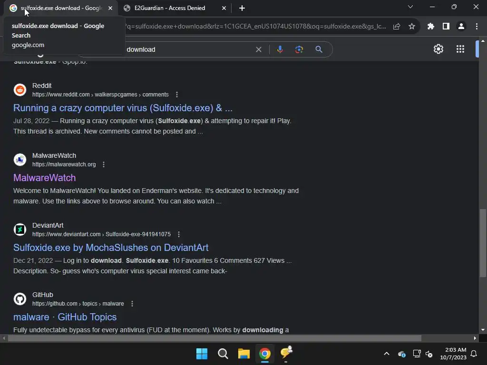Image resolution: width=487 pixels, height=365 pixels.
Task: Click the malwarewatch.org URL
Action: click(64, 164)
